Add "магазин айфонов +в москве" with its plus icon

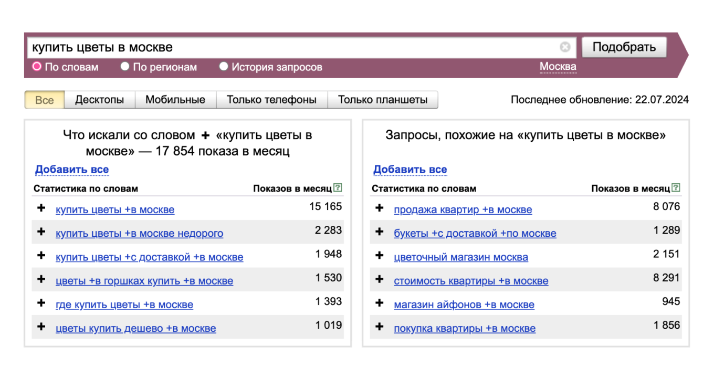click(380, 304)
